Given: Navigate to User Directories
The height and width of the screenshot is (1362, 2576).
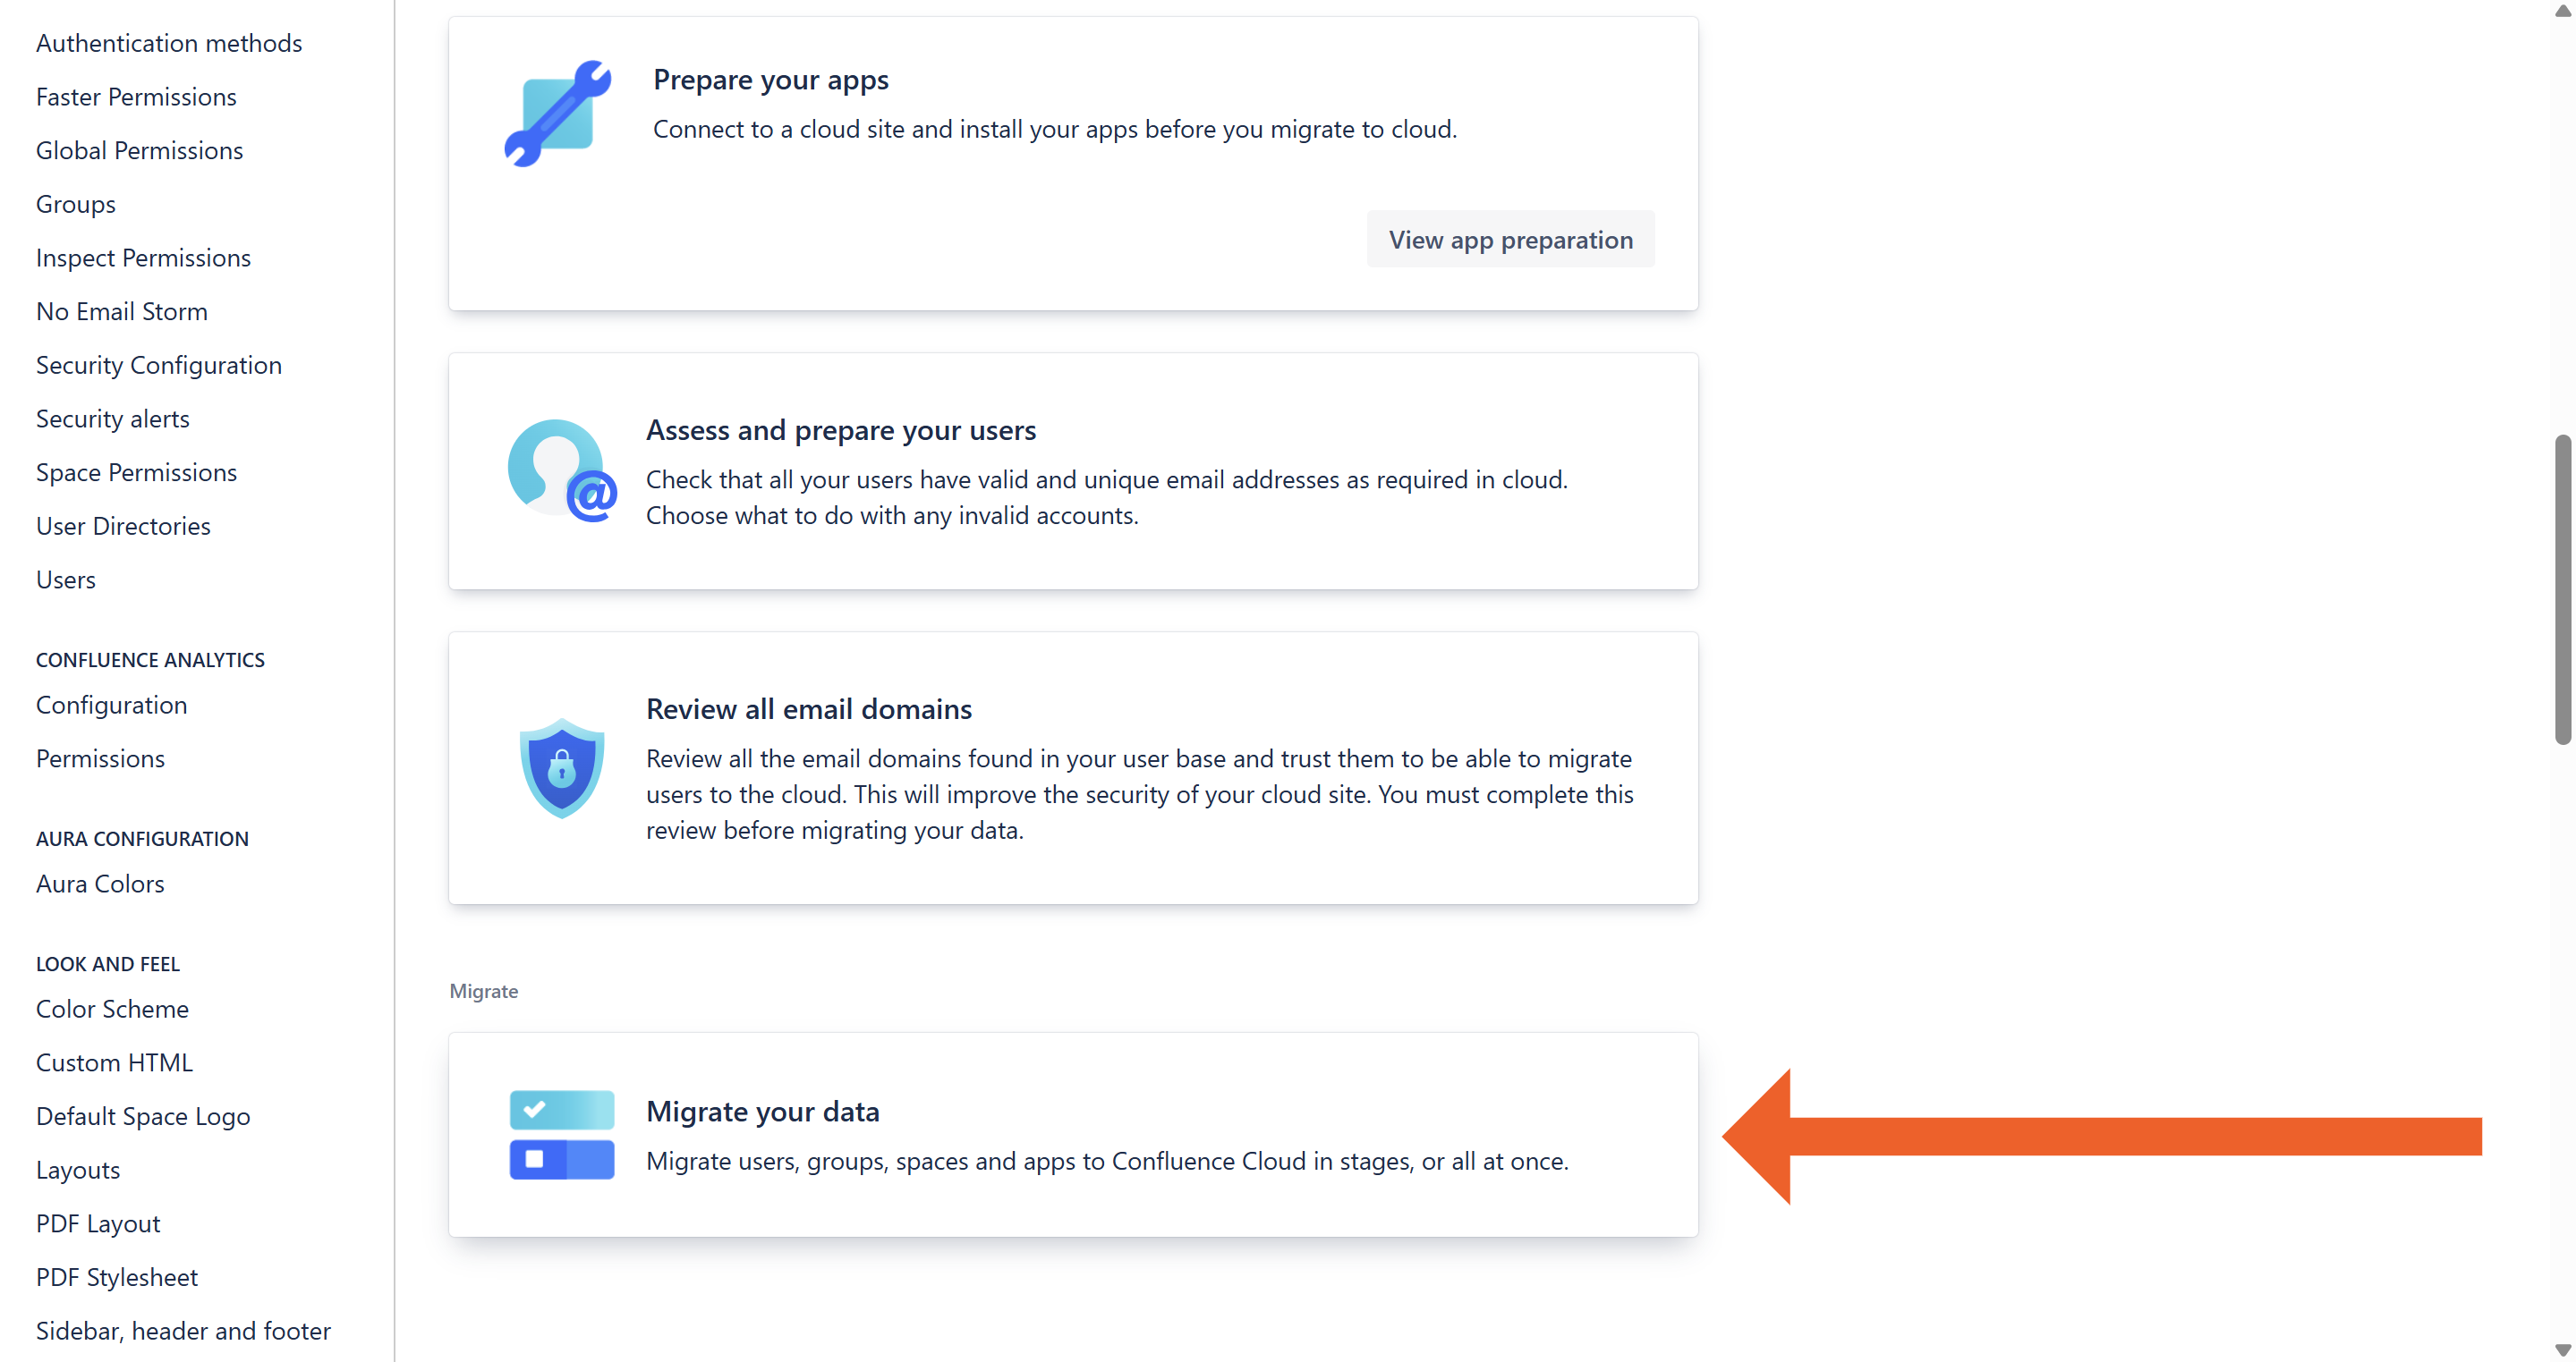Looking at the screenshot, I should (x=123, y=526).
